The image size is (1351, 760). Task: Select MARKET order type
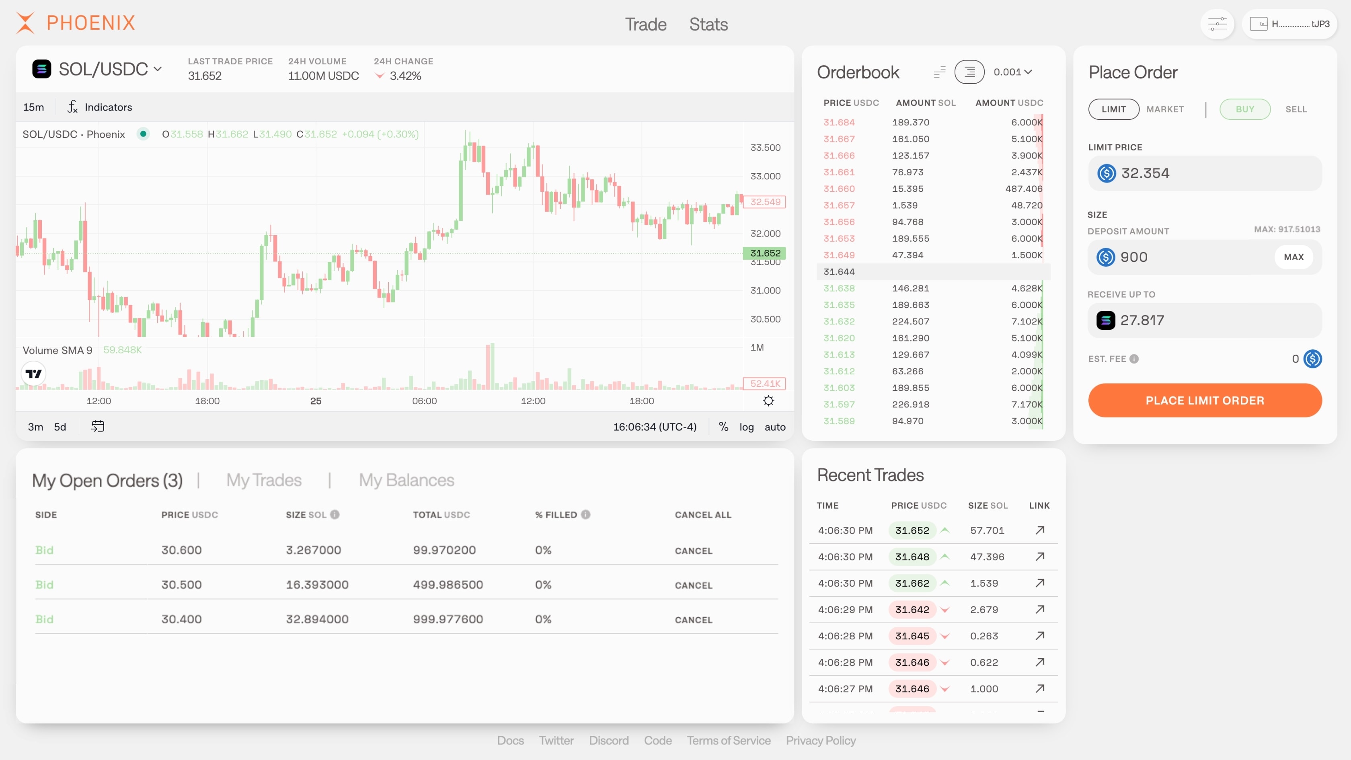coord(1165,109)
